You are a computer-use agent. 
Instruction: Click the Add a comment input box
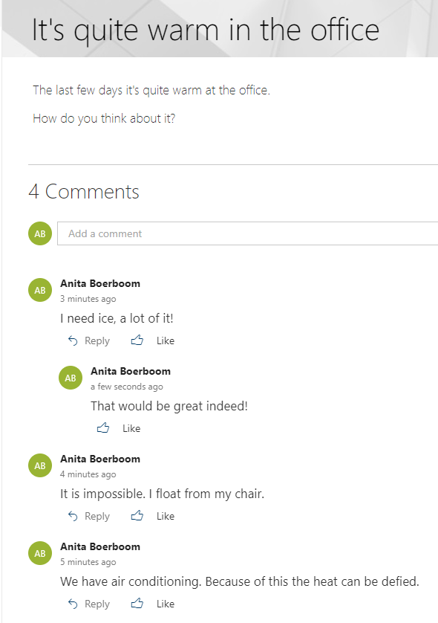coord(248,233)
